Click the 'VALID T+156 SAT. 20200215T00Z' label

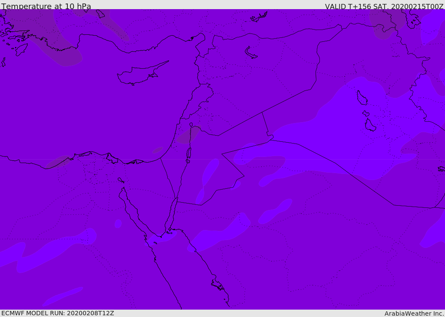tap(384, 6)
